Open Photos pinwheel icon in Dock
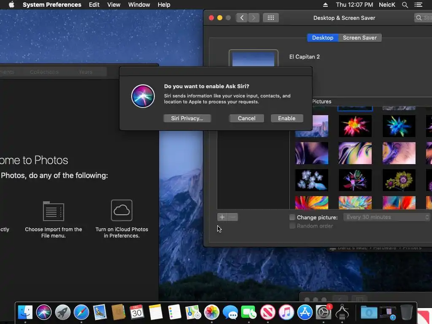The image size is (432, 324). (212, 313)
